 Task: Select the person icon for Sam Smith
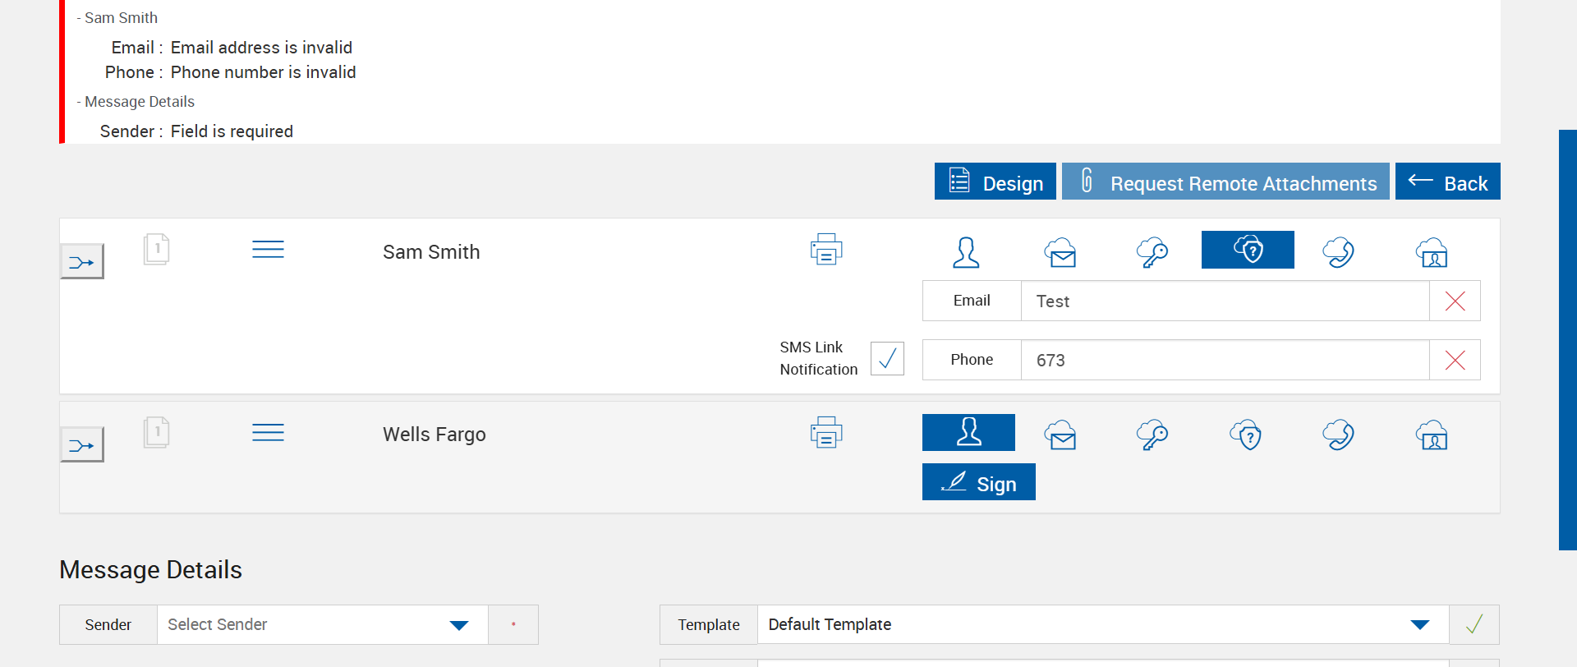pyautogui.click(x=967, y=252)
